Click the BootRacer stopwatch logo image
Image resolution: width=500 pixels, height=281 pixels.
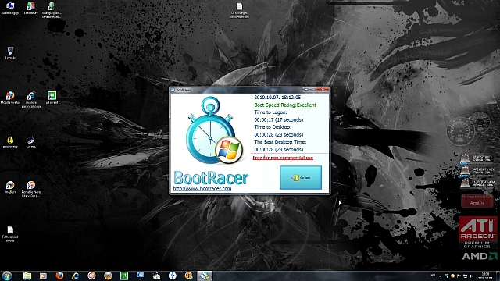(x=215, y=131)
